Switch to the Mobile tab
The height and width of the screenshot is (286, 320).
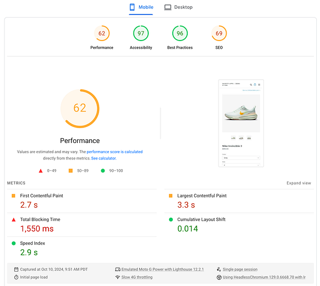141,7
